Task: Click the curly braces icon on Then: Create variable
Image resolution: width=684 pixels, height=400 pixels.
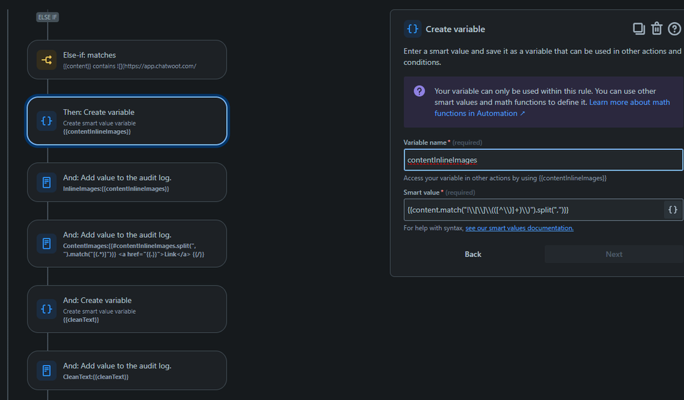Action: point(47,121)
